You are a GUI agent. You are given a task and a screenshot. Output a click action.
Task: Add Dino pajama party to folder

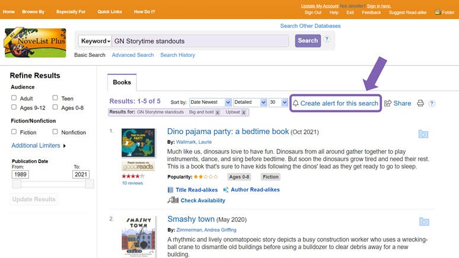[423, 134]
